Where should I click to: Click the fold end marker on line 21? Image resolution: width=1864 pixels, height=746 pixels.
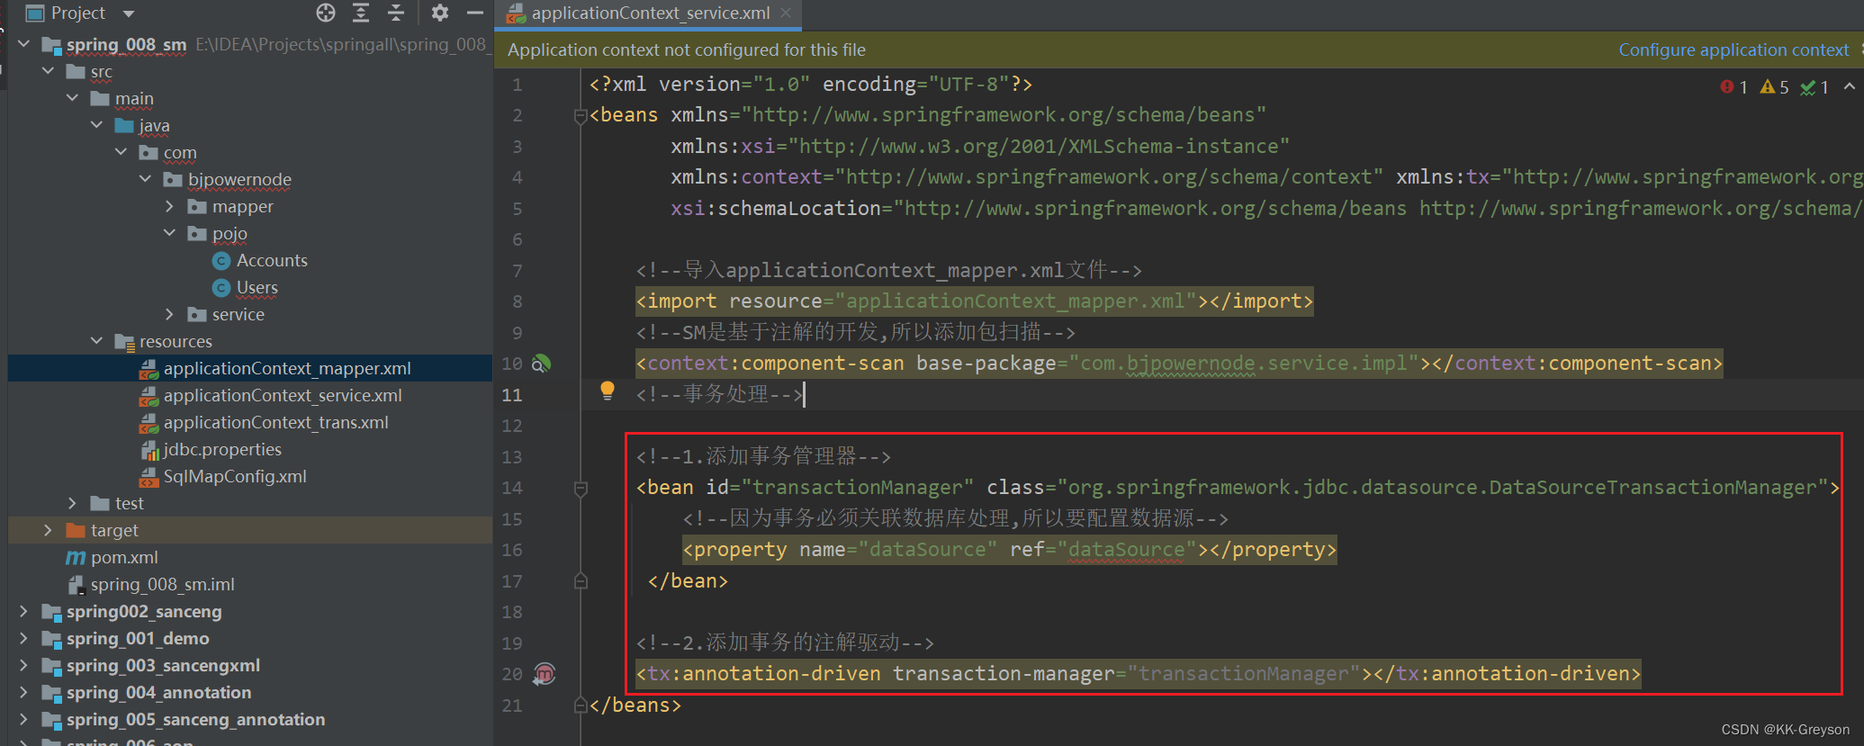[x=581, y=706]
